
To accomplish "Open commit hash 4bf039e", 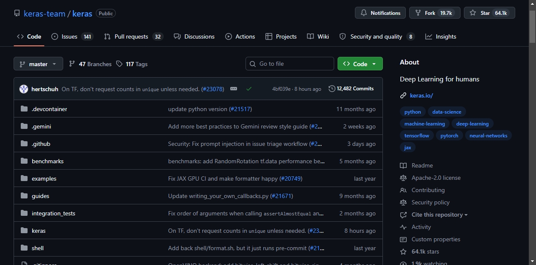I will pyautogui.click(x=282, y=89).
